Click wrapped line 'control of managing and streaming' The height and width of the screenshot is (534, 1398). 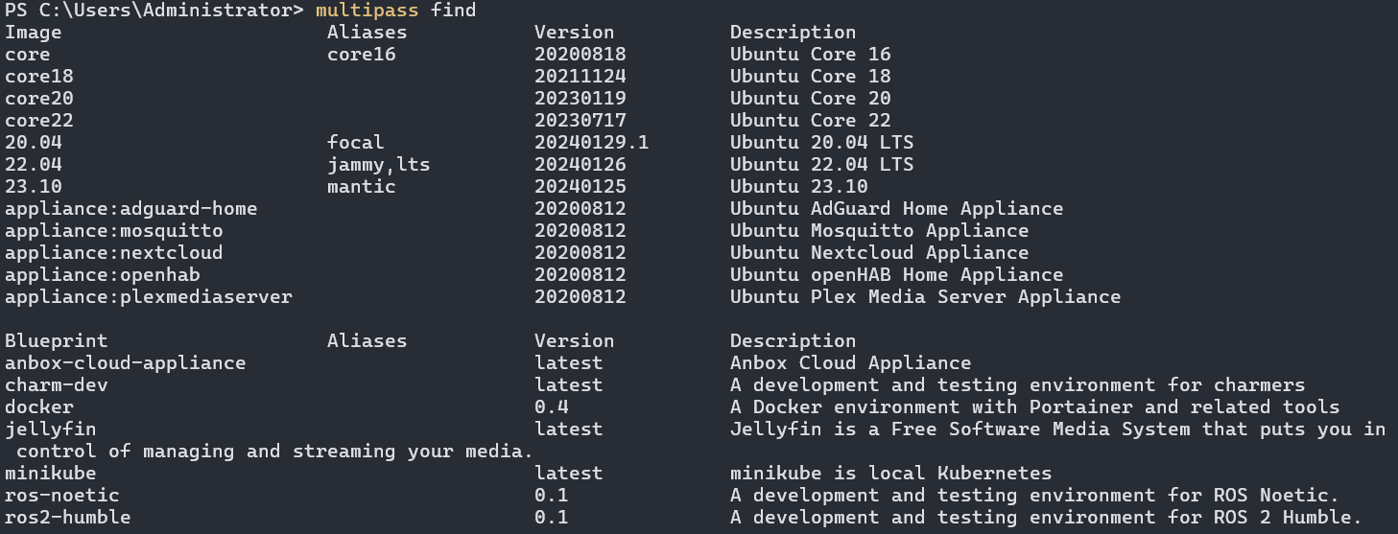(275, 451)
